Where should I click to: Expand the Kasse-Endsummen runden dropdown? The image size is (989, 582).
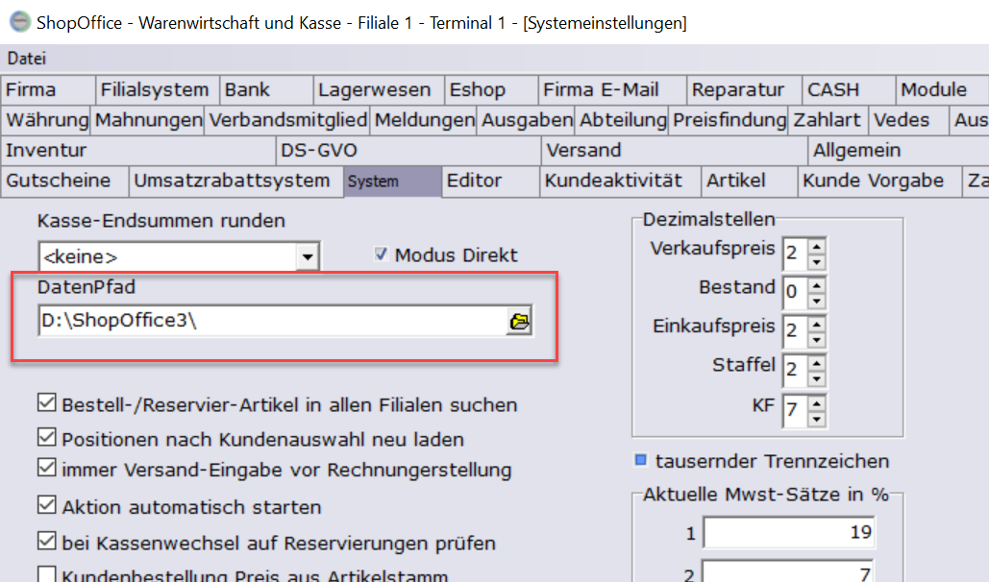(308, 256)
